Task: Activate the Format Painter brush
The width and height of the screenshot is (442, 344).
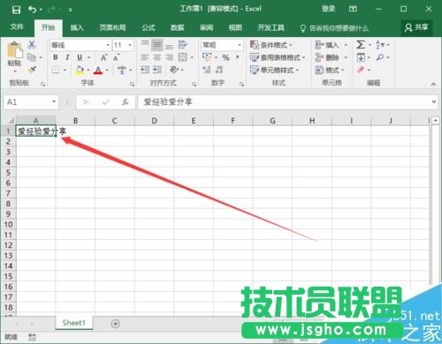Action: click(x=32, y=70)
